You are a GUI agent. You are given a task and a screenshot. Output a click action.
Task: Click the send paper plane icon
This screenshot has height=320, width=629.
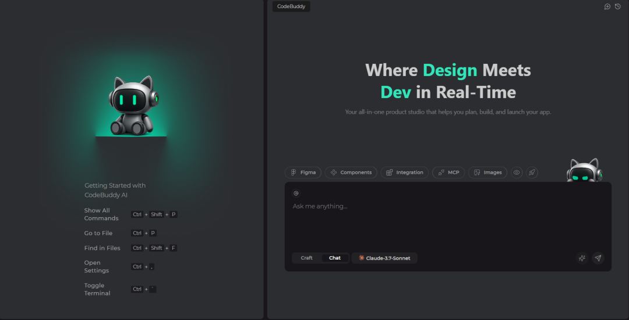pyautogui.click(x=598, y=258)
